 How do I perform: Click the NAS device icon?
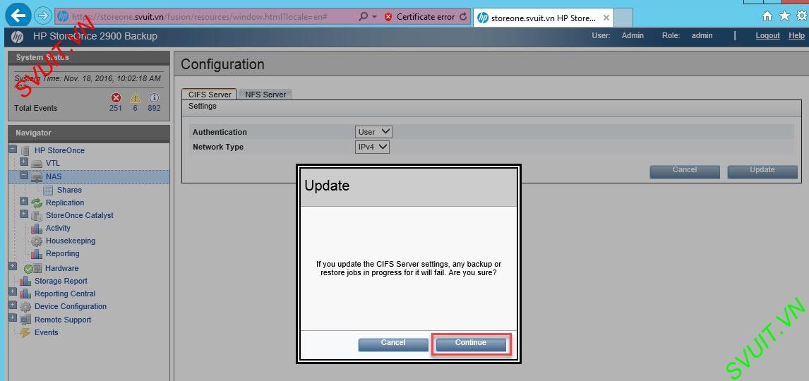pos(37,177)
